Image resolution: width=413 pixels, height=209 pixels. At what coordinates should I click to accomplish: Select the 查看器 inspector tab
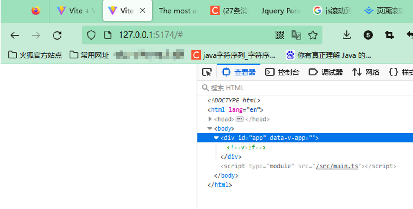click(x=239, y=72)
